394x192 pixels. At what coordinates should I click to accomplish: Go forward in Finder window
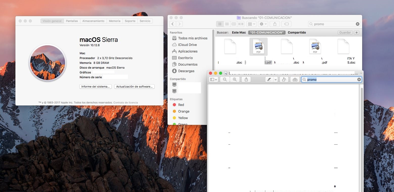(179, 24)
